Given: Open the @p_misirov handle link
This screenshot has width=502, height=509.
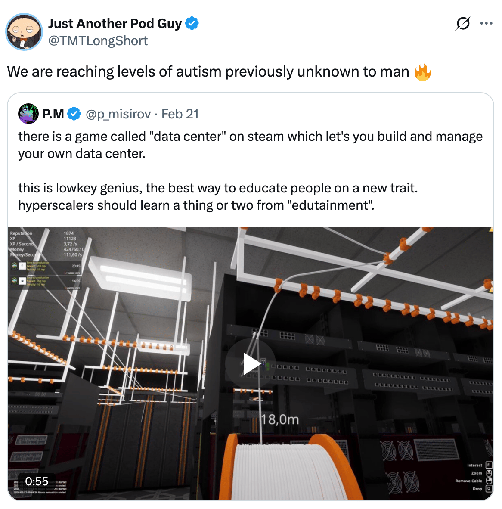Looking at the screenshot, I should coord(118,114).
